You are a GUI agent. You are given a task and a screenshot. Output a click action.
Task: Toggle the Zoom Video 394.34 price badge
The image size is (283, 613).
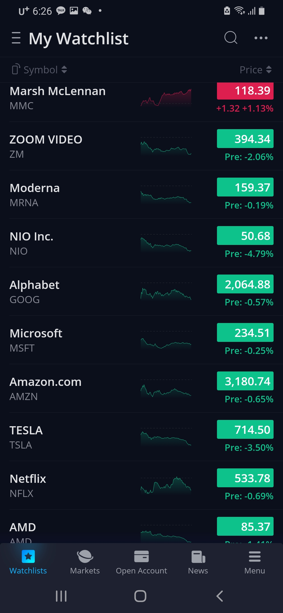coord(245,139)
